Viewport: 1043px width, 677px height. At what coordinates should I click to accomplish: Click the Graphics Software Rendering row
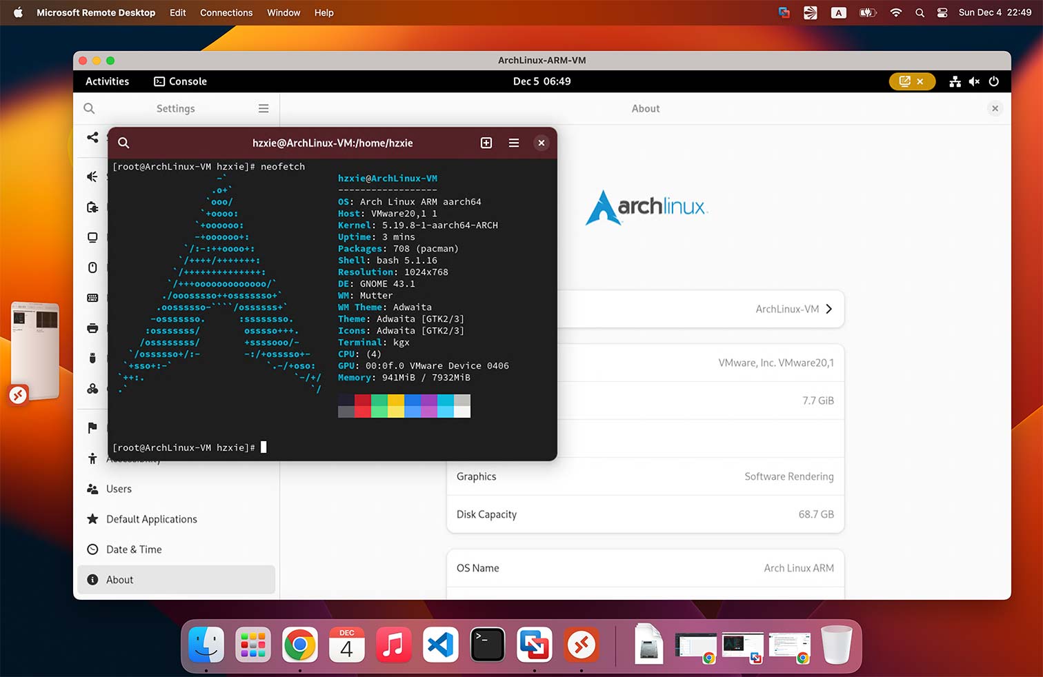pyautogui.click(x=646, y=476)
